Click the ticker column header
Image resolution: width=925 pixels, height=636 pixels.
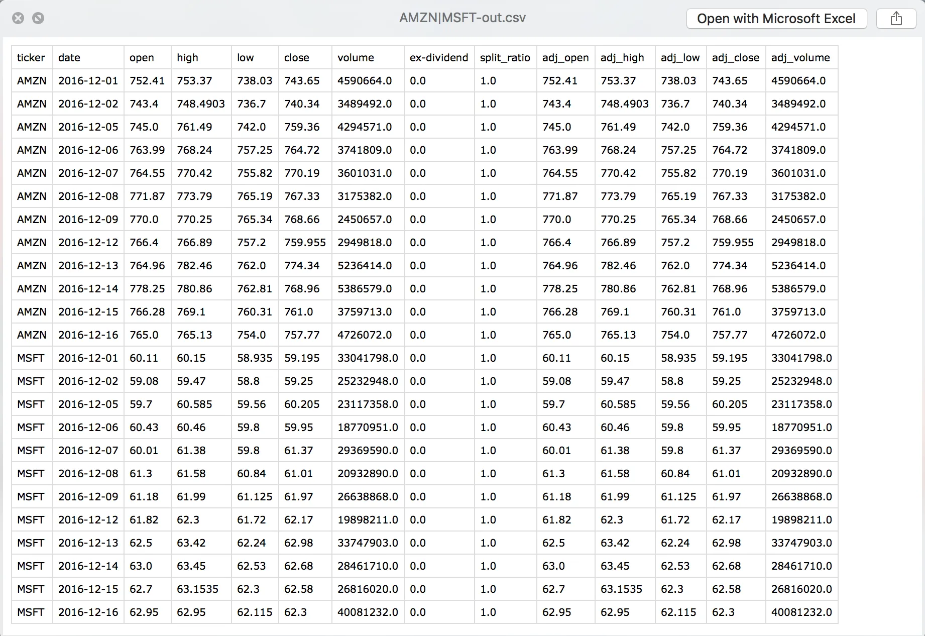coord(31,58)
